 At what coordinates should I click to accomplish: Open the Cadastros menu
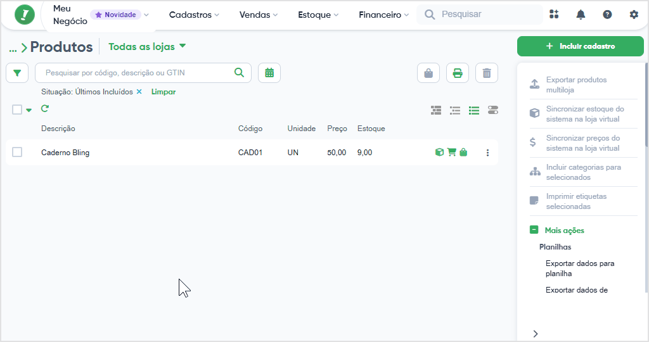pyautogui.click(x=194, y=15)
